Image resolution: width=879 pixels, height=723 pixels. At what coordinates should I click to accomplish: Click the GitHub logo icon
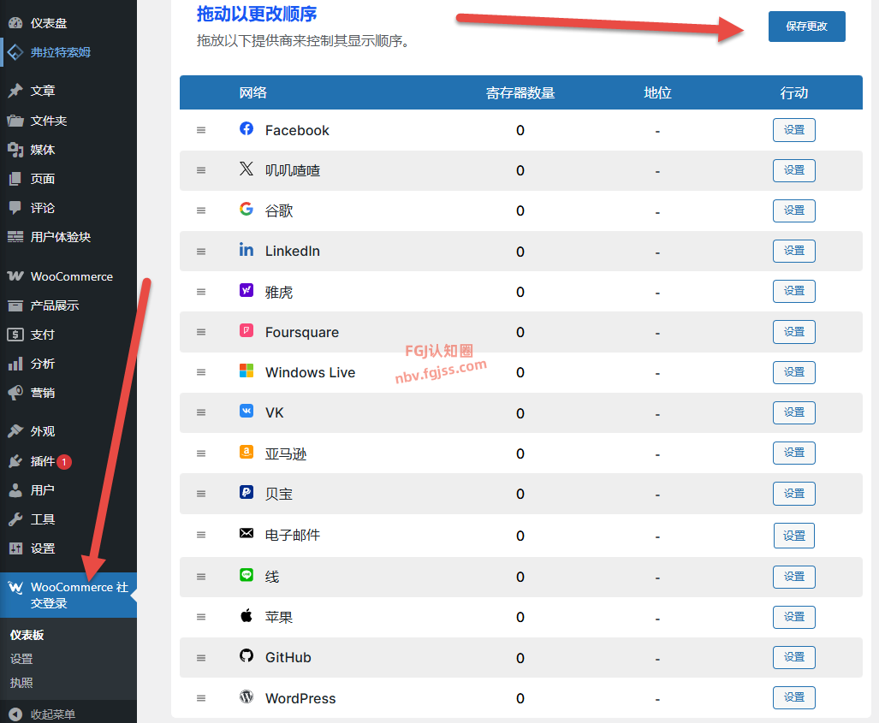pyautogui.click(x=246, y=656)
